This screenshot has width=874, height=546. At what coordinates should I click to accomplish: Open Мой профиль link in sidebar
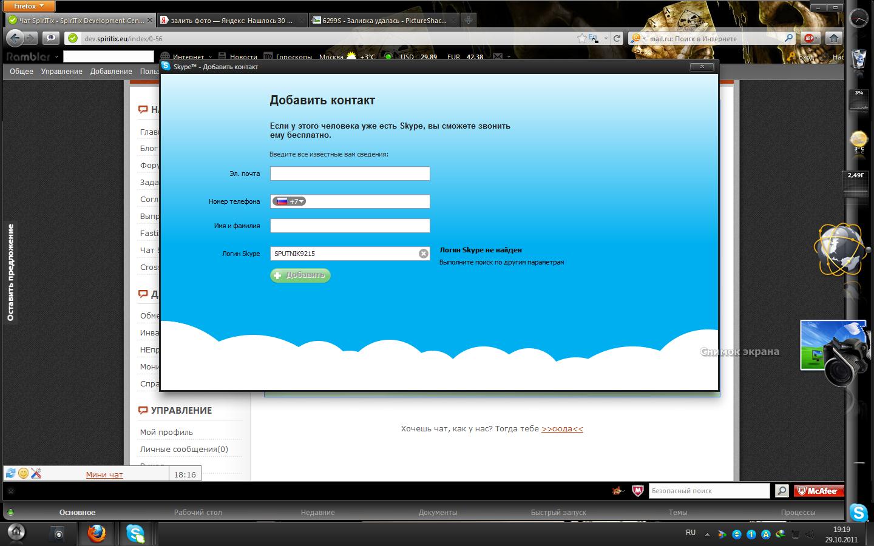tap(166, 432)
